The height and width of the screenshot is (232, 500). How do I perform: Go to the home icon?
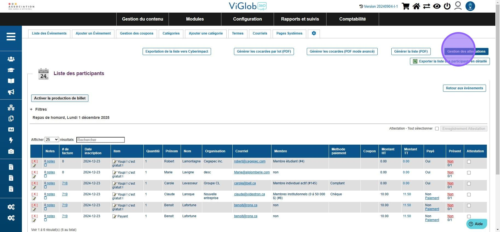[x=416, y=6]
